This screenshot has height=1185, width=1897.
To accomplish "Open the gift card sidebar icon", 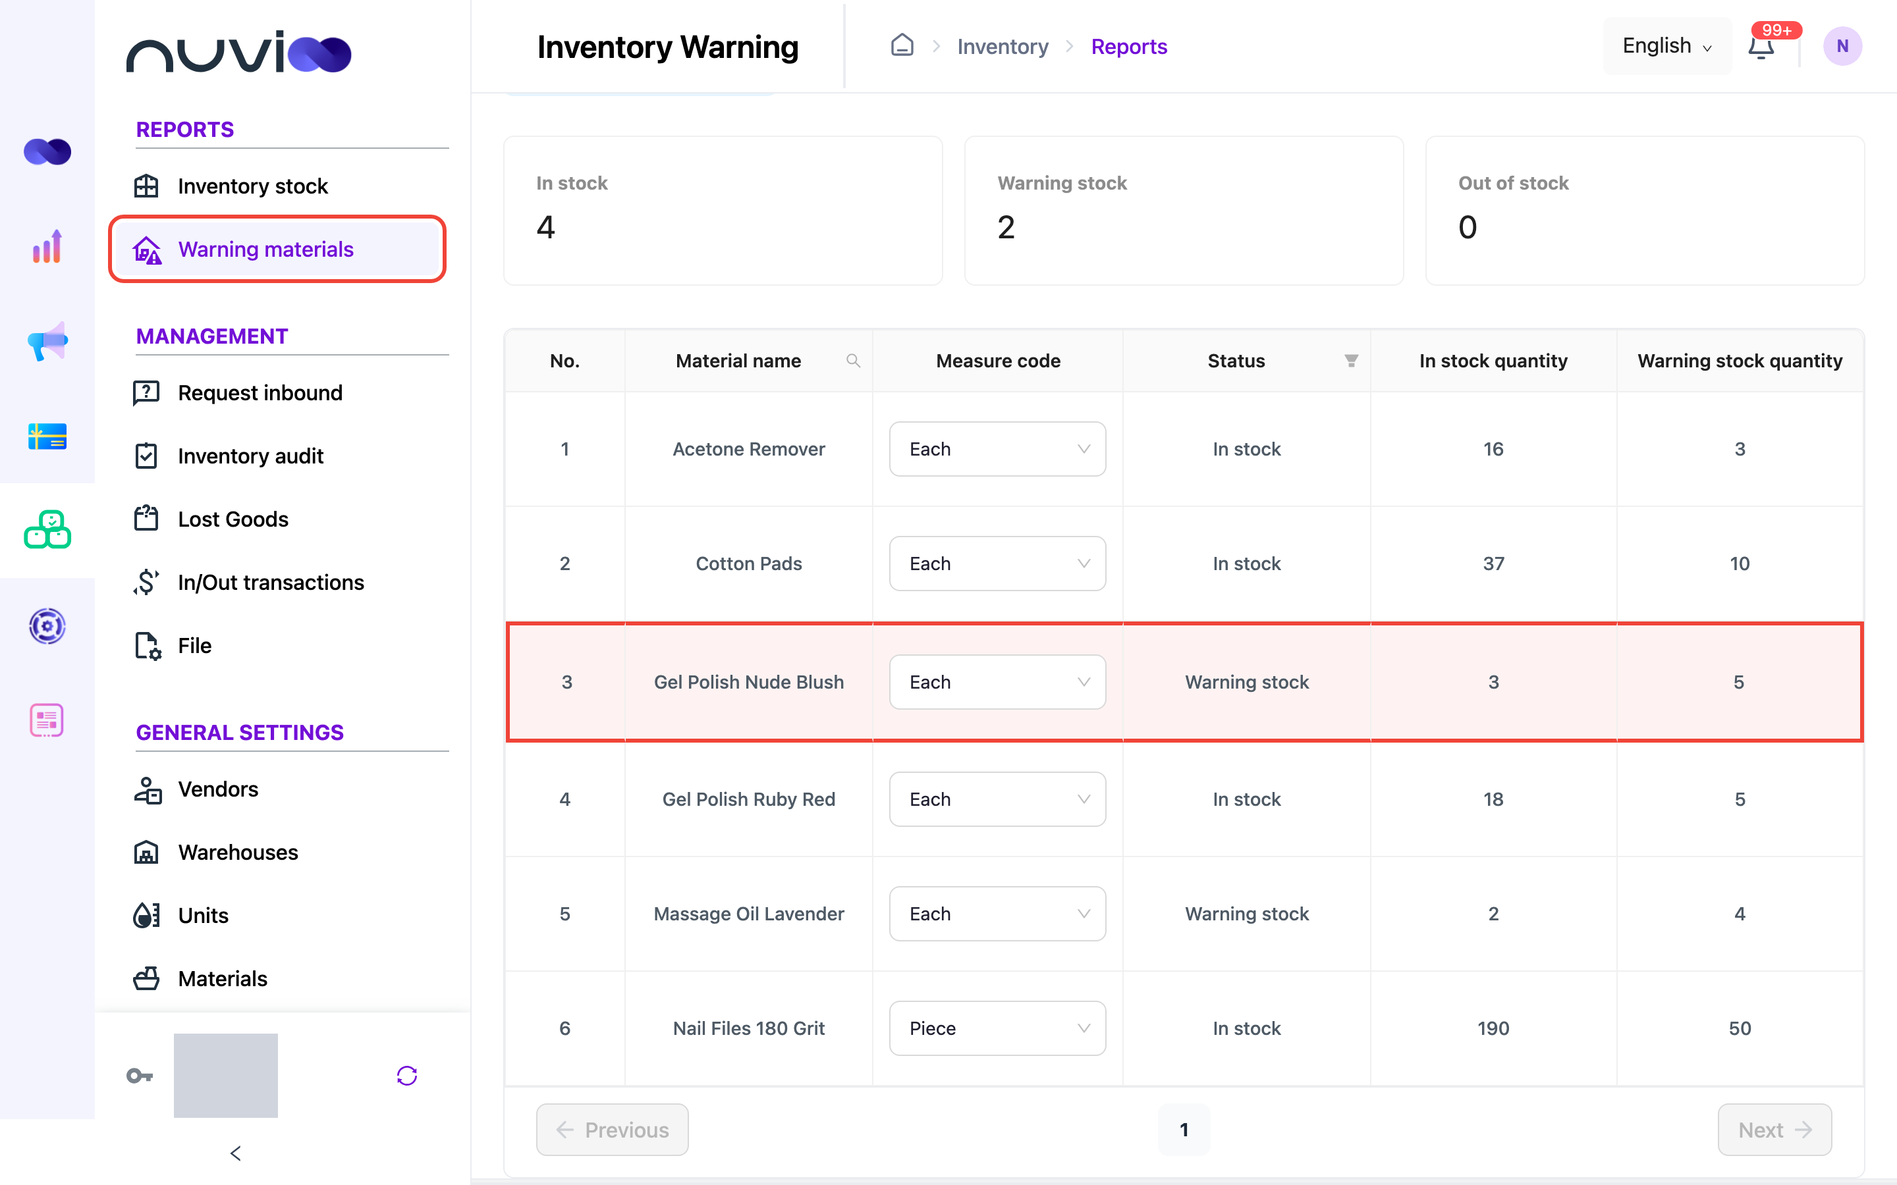I will click(x=47, y=436).
